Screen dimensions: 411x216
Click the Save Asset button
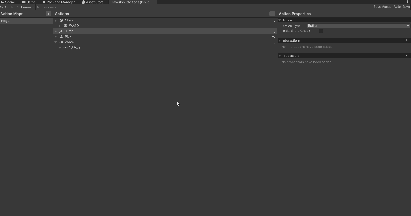click(382, 7)
